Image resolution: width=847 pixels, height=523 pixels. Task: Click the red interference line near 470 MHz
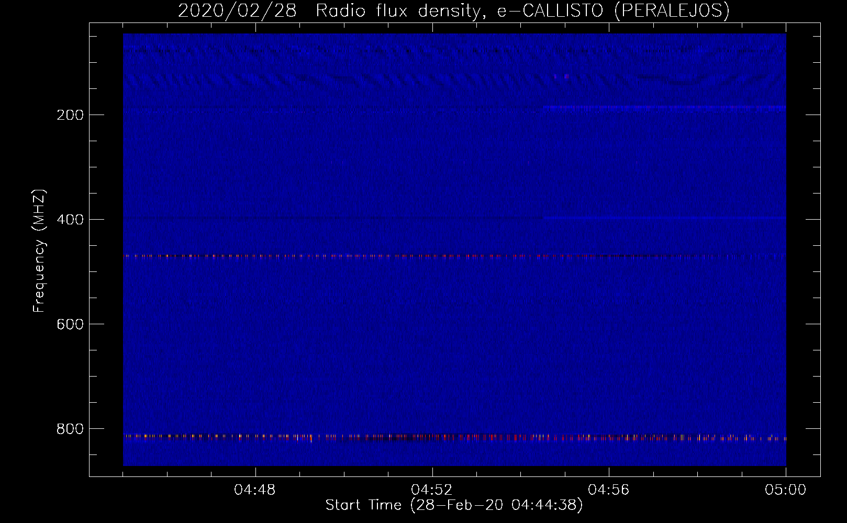(x=454, y=256)
